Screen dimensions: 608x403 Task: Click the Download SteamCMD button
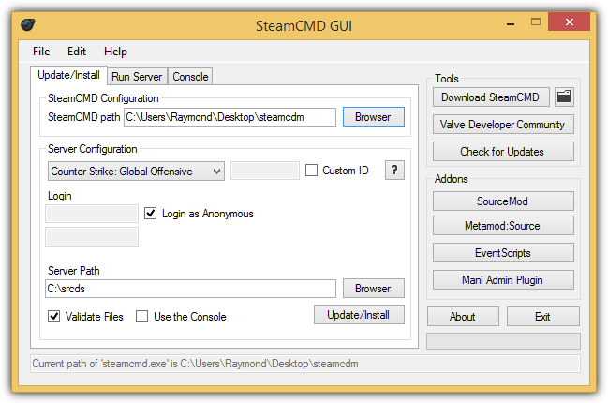pos(491,97)
